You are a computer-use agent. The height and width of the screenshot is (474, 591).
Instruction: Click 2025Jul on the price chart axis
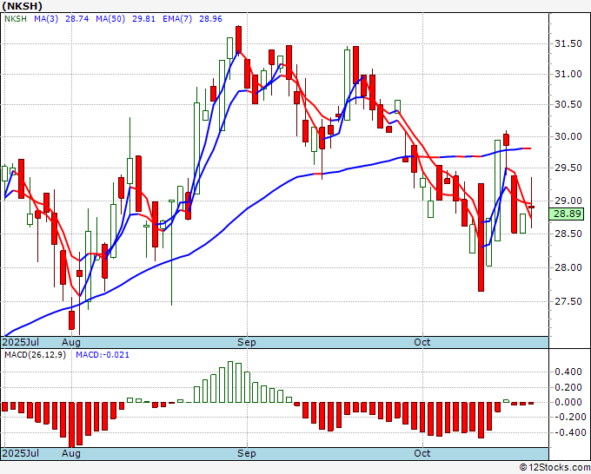tap(21, 342)
